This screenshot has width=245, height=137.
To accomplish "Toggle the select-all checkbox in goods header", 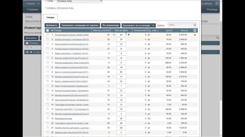I will point(47,30).
